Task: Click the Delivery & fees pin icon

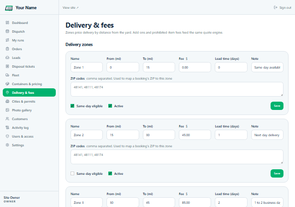Action: [x=7, y=92]
